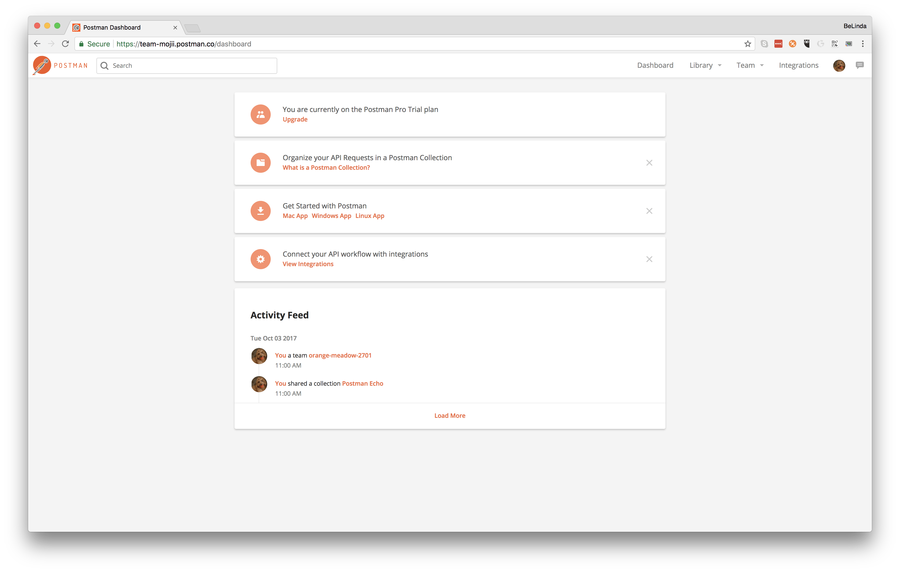900x572 pixels.
Task: Dismiss the Connect your API workflow card
Action: tap(649, 259)
